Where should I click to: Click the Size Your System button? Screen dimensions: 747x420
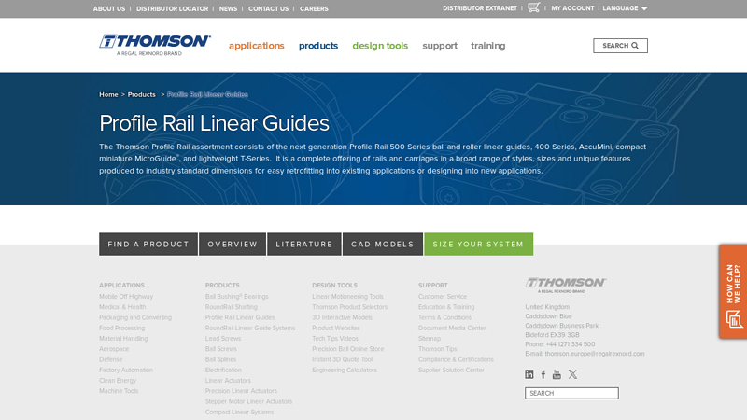pos(478,245)
